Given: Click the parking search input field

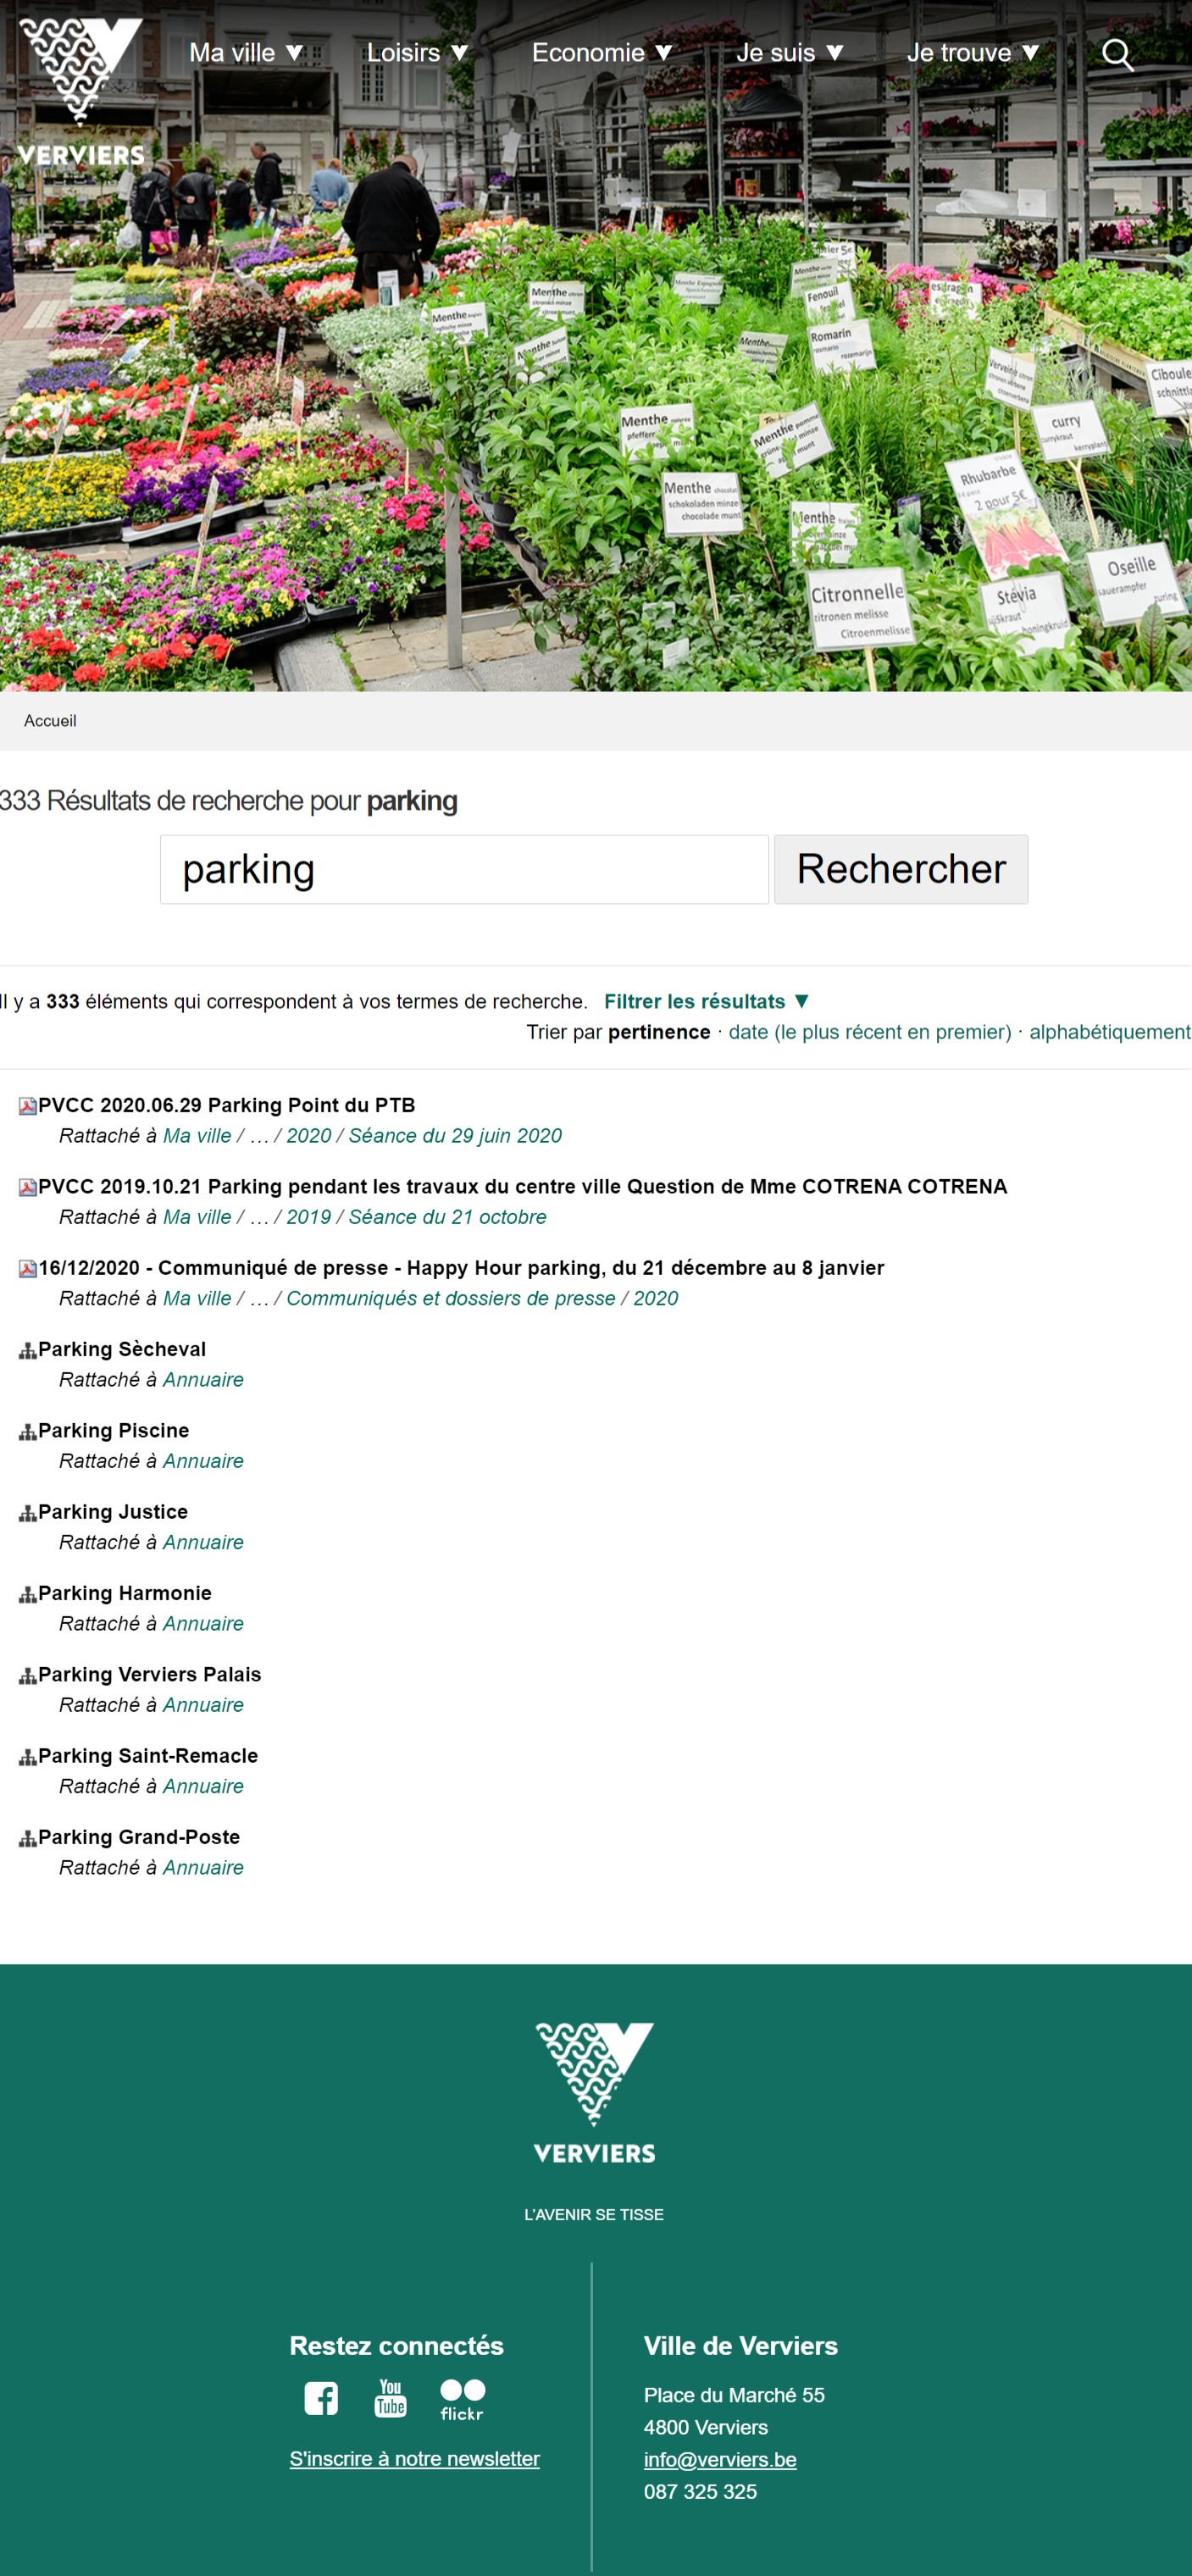Looking at the screenshot, I should [x=464, y=869].
